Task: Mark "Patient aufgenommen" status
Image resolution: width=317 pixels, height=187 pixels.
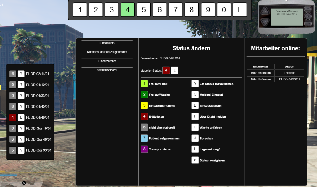Action: [x=144, y=138]
